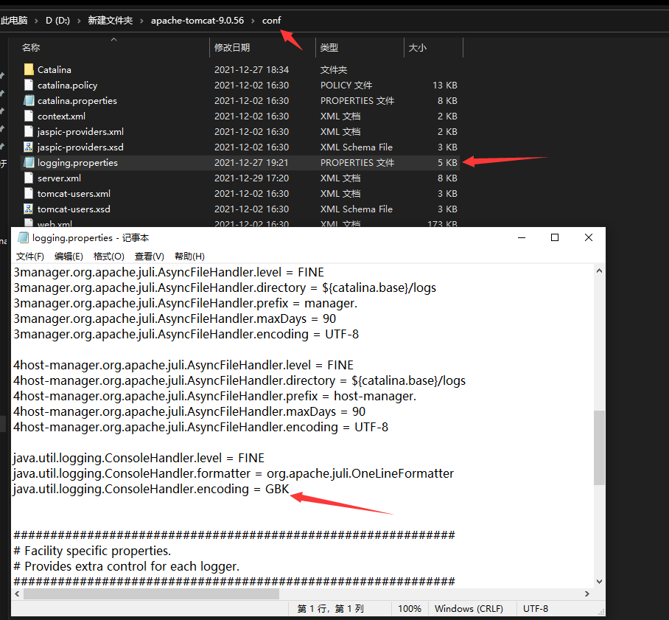
Task: Select the server.xml file icon
Action: pyautogui.click(x=27, y=178)
